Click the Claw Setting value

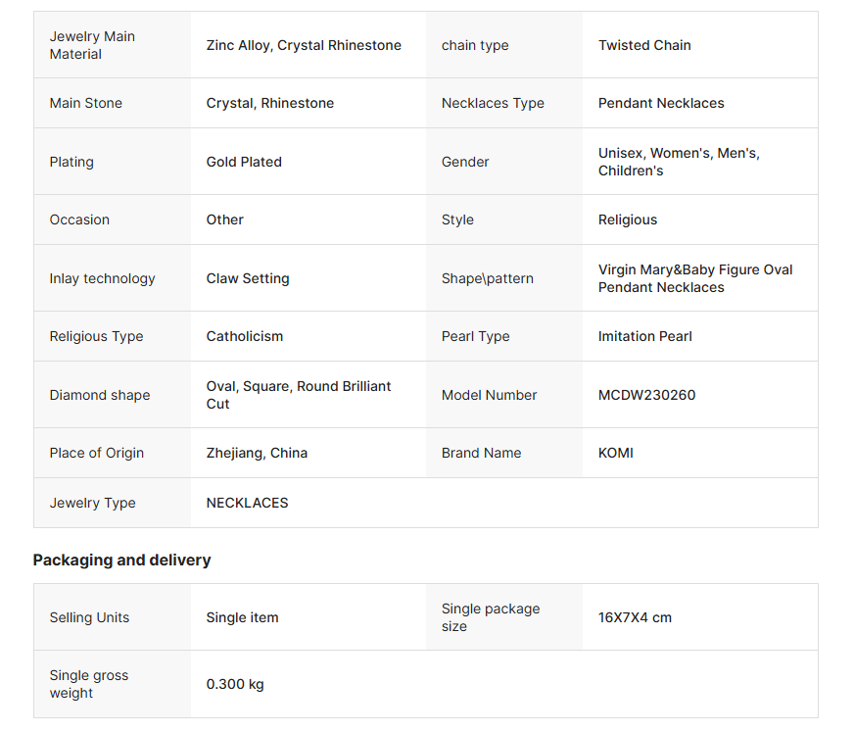248,278
